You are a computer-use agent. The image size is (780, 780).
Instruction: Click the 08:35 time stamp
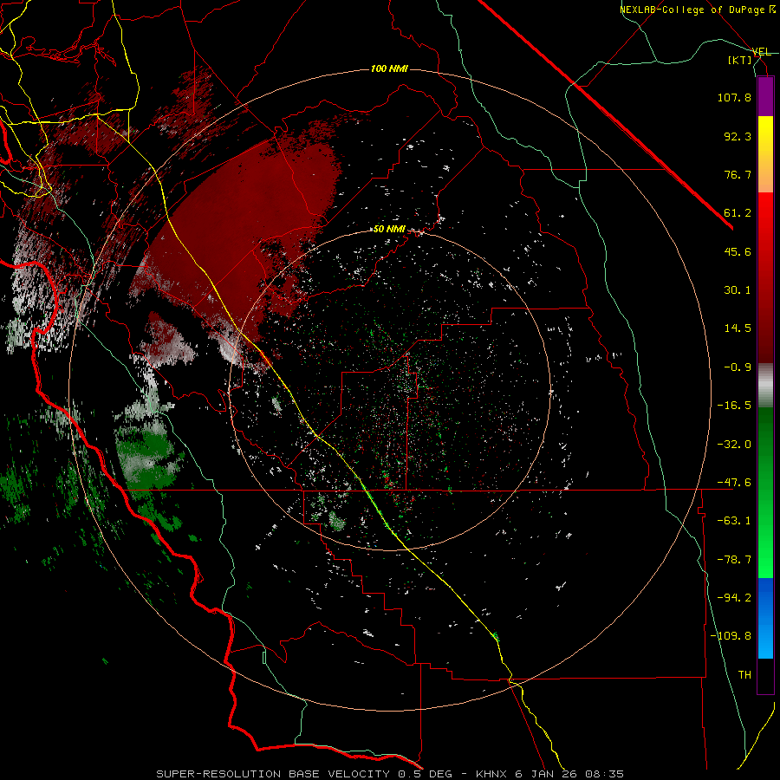(x=603, y=774)
